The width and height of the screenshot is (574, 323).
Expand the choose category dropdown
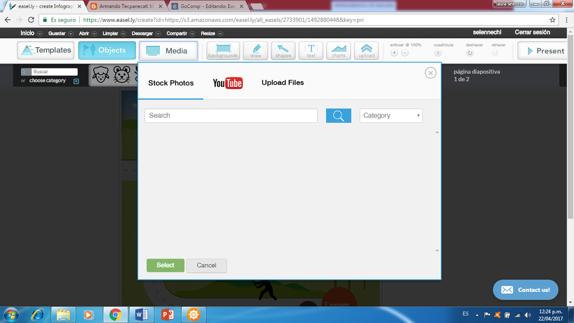[x=76, y=81]
